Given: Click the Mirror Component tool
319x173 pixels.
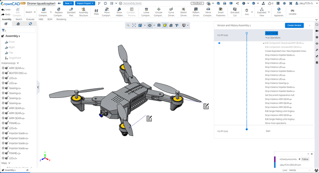Looking at the screenshot, I should [x=208, y=12].
